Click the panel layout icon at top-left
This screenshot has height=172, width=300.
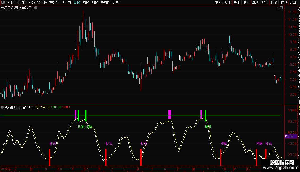[3, 2]
